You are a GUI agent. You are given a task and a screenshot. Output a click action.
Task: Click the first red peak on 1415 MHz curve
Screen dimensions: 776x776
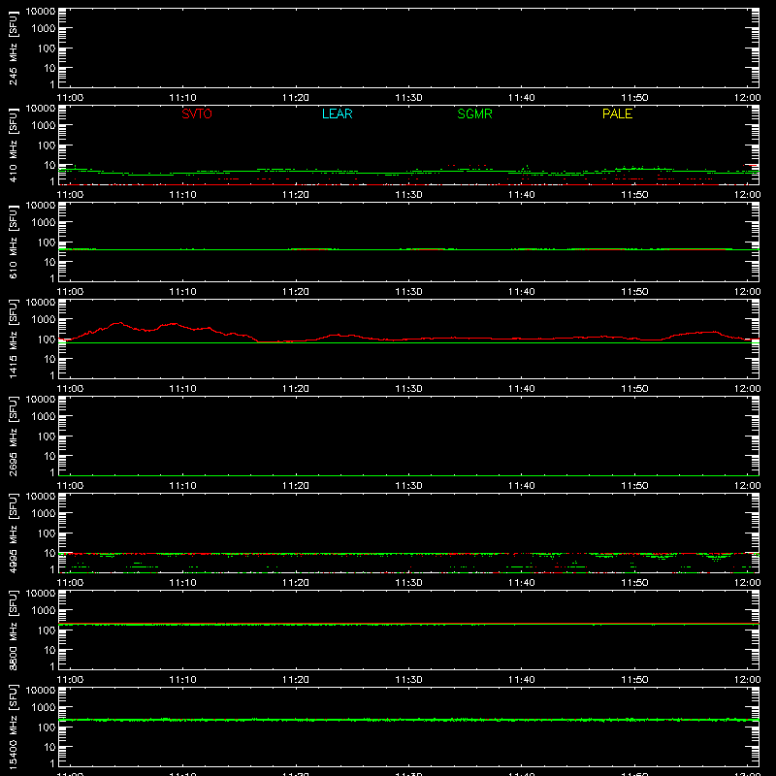[x=118, y=323]
